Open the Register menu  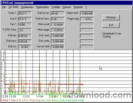coord(78,7)
